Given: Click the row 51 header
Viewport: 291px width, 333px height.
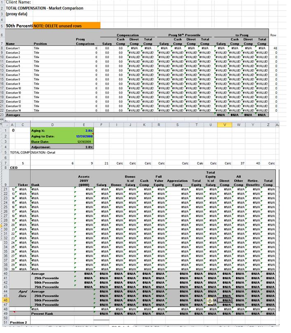Looking at the screenshot, I should pyautogui.click(x=5, y=322).
